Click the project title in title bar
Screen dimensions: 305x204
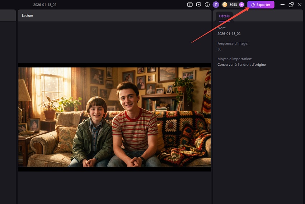[45, 5]
